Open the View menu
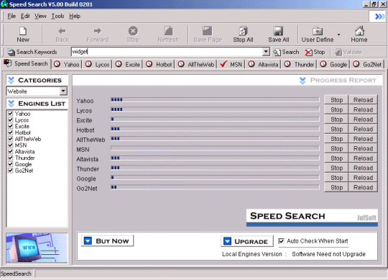The height and width of the screenshot is (280, 388). coord(40,17)
